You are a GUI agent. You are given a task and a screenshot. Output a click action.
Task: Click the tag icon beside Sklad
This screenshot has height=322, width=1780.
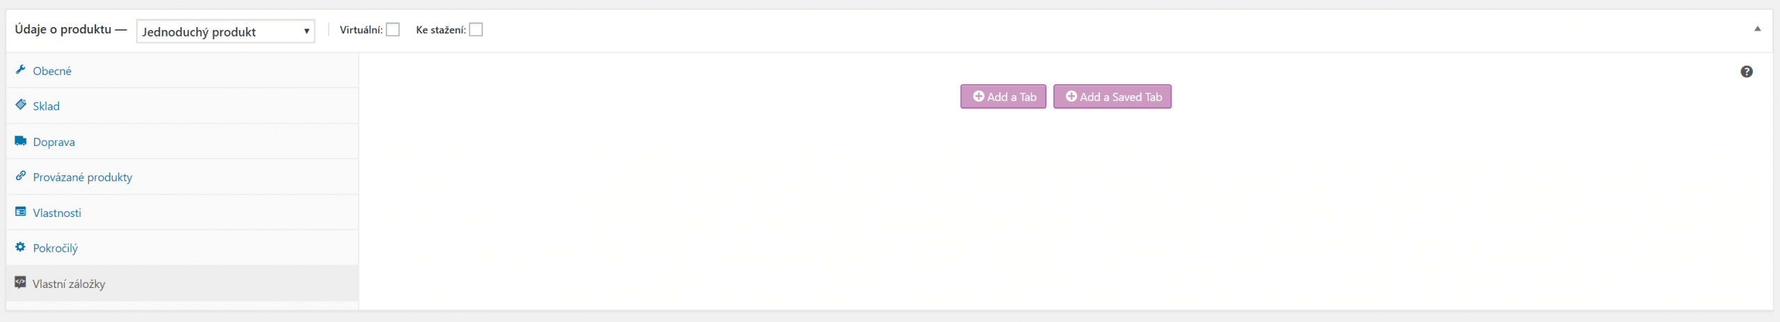tap(20, 104)
